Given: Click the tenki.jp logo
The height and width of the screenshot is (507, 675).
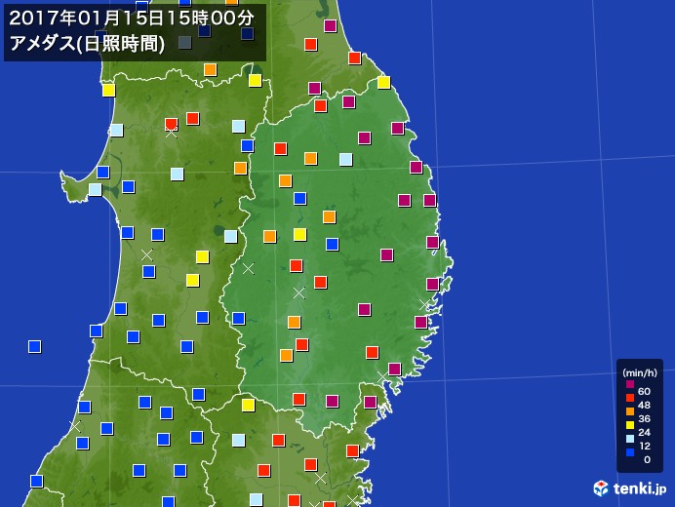Looking at the screenshot, I should [630, 488].
